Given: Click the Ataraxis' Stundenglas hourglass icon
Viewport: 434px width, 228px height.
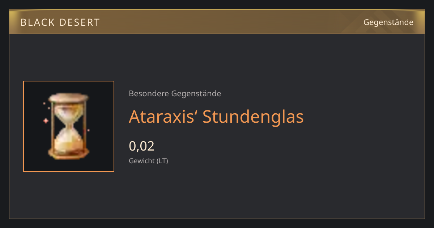Looking at the screenshot, I should pyautogui.click(x=69, y=126).
